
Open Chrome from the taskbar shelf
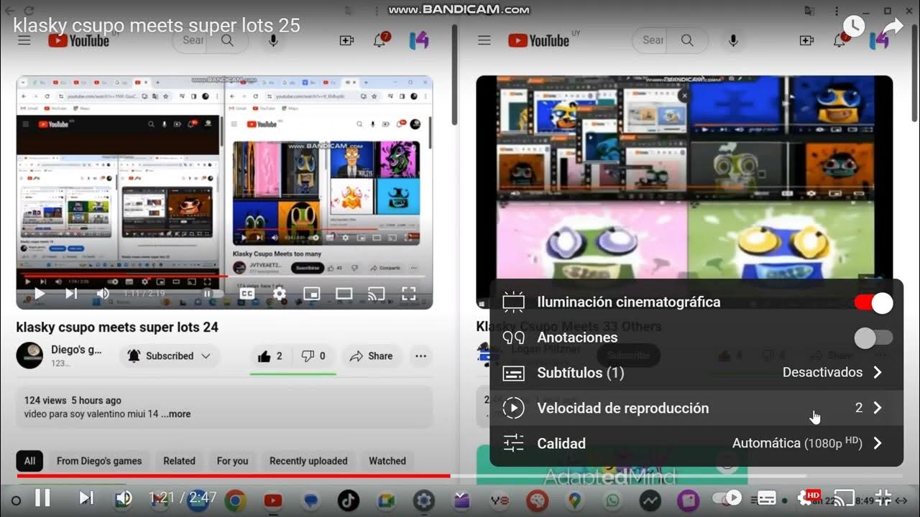point(235,500)
